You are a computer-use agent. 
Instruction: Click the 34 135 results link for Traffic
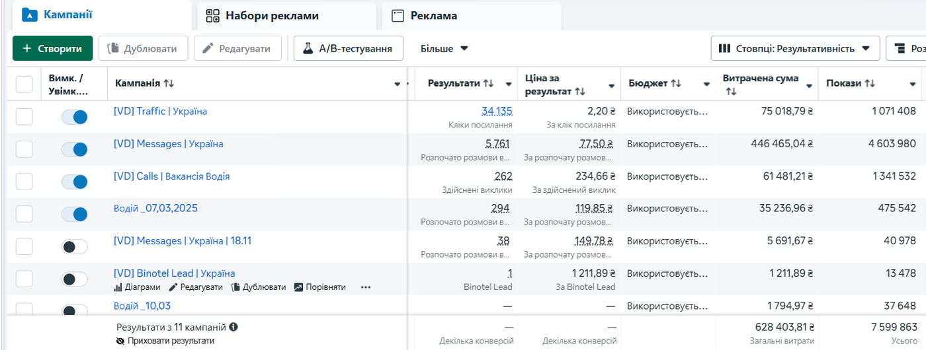[x=497, y=111]
